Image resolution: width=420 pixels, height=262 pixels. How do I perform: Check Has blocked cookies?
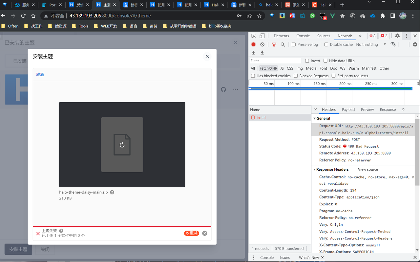click(x=253, y=76)
